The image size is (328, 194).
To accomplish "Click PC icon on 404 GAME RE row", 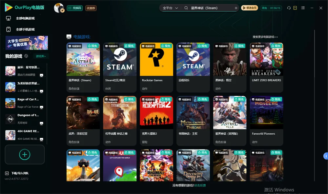I will [x=41, y=140].
